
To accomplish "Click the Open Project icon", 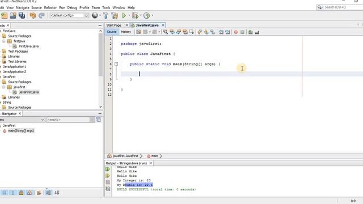I will (13, 15).
